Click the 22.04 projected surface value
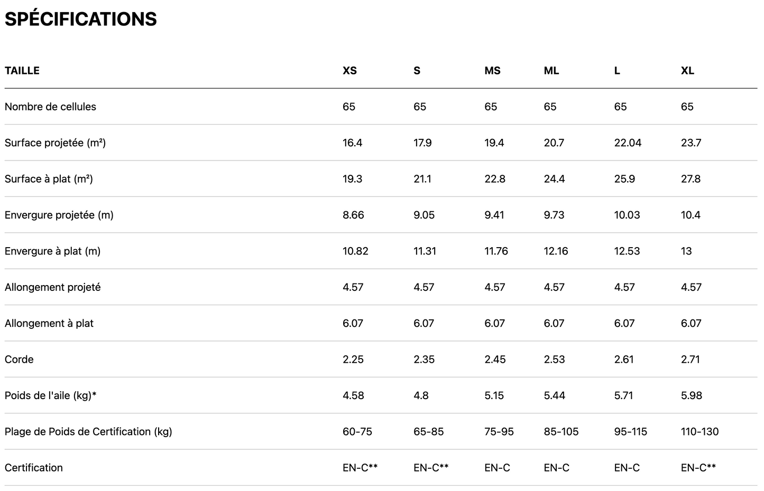Image resolution: width=764 pixels, height=491 pixels. [628, 143]
